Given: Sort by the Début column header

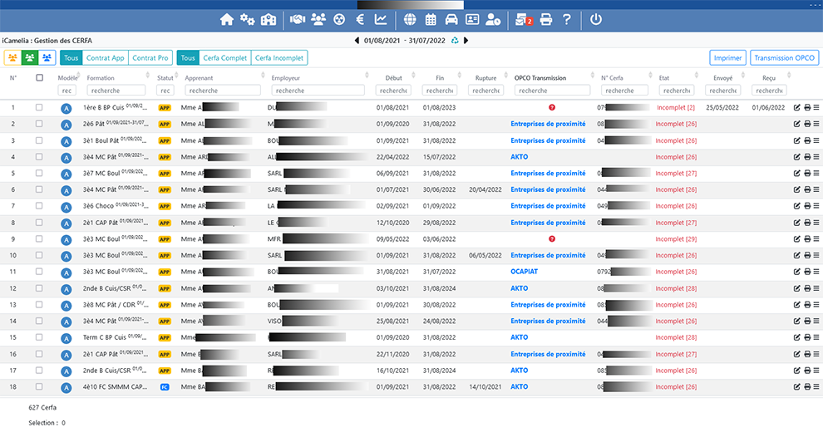Looking at the screenshot, I should (x=394, y=78).
